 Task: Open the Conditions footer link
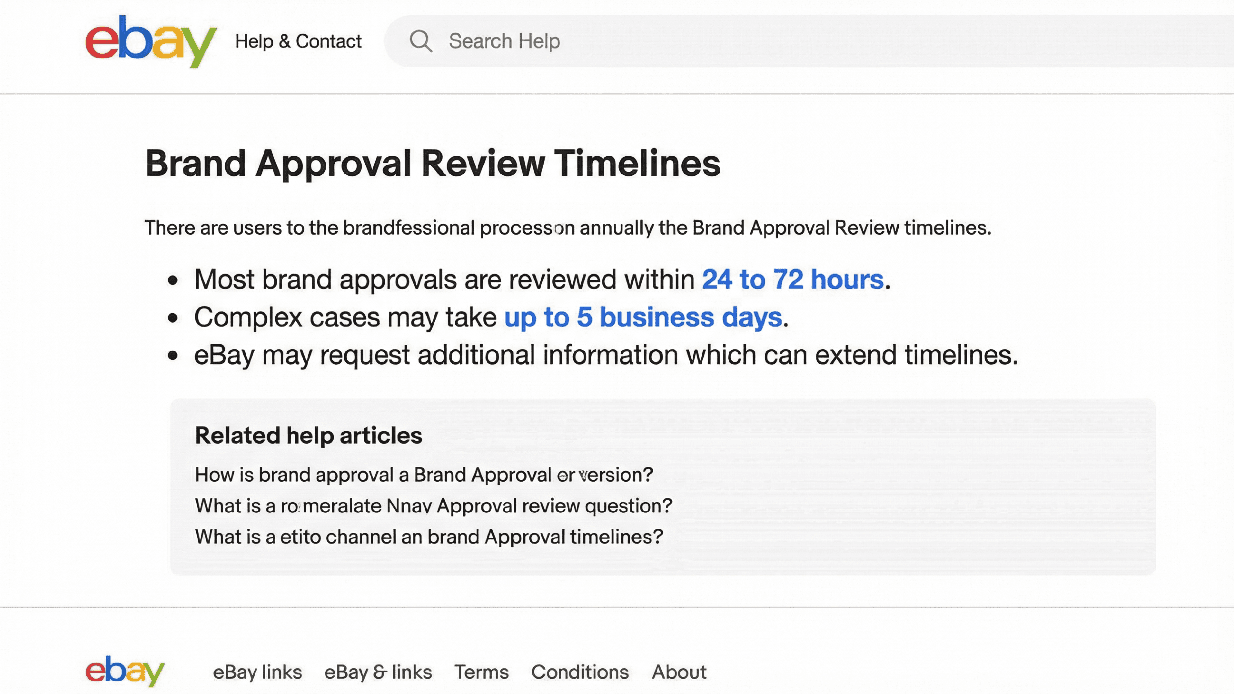(x=580, y=672)
